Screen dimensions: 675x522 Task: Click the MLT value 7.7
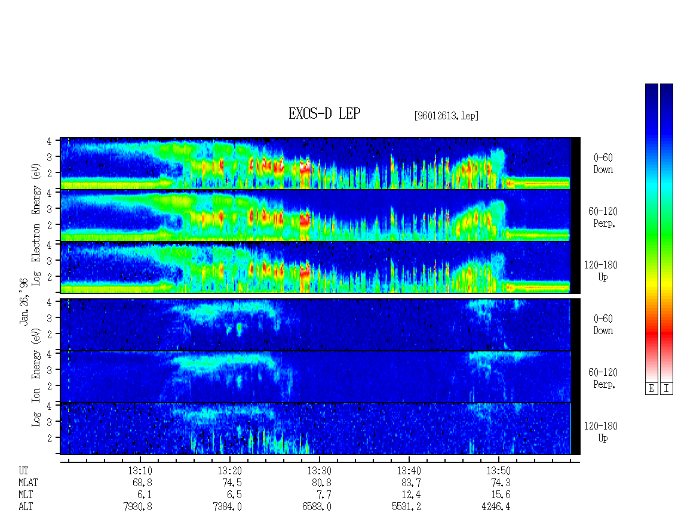[324, 495]
